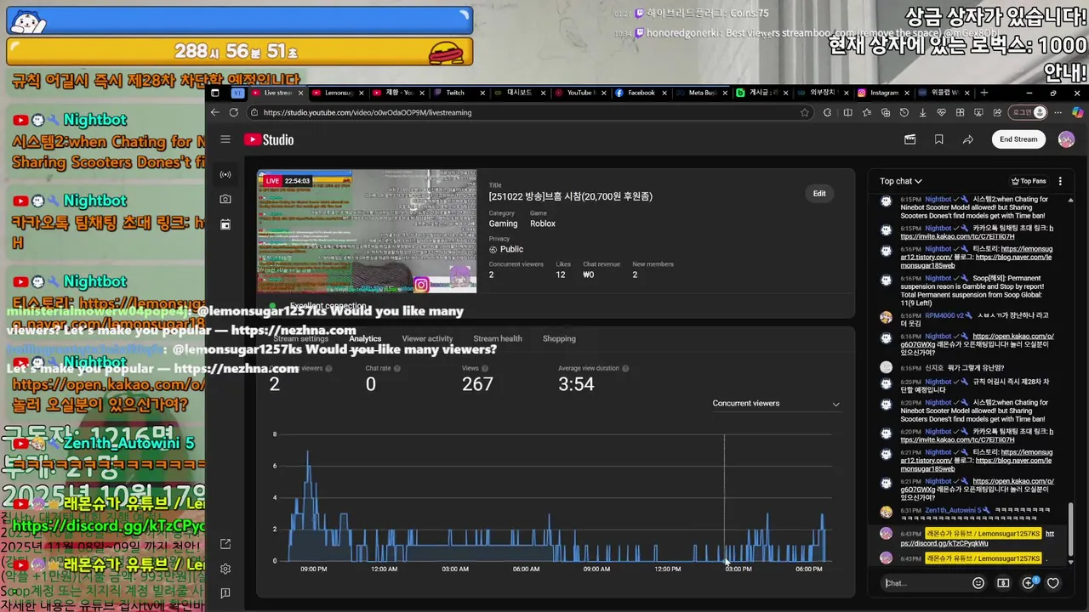The image size is (1089, 612).
Task: Switch to Facebook browser tab
Action: click(x=641, y=93)
